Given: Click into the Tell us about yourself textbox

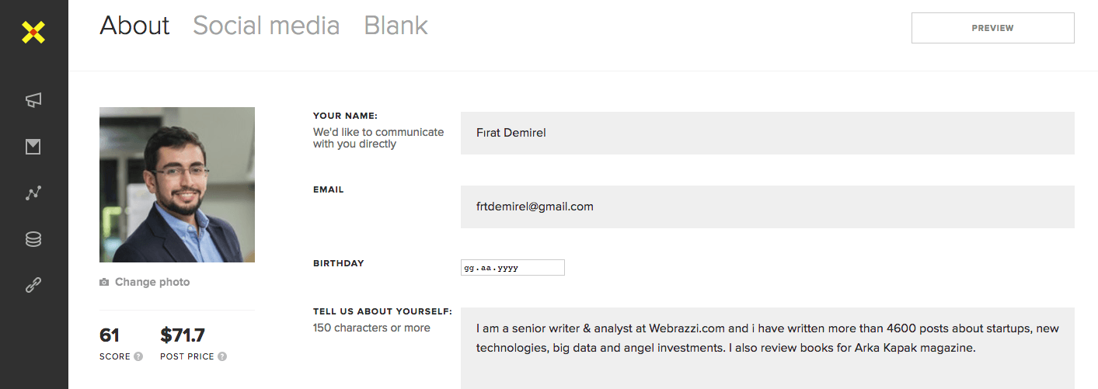Looking at the screenshot, I should 767,347.
